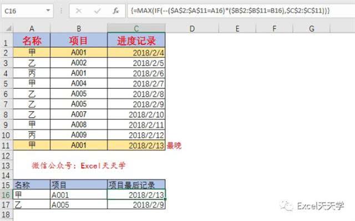Select column D header
Image resolution: width=355 pixels, height=221 pixels.
pyautogui.click(x=192, y=28)
